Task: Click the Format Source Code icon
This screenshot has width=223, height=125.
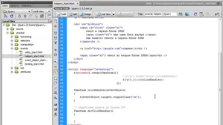Action: click(56, 114)
